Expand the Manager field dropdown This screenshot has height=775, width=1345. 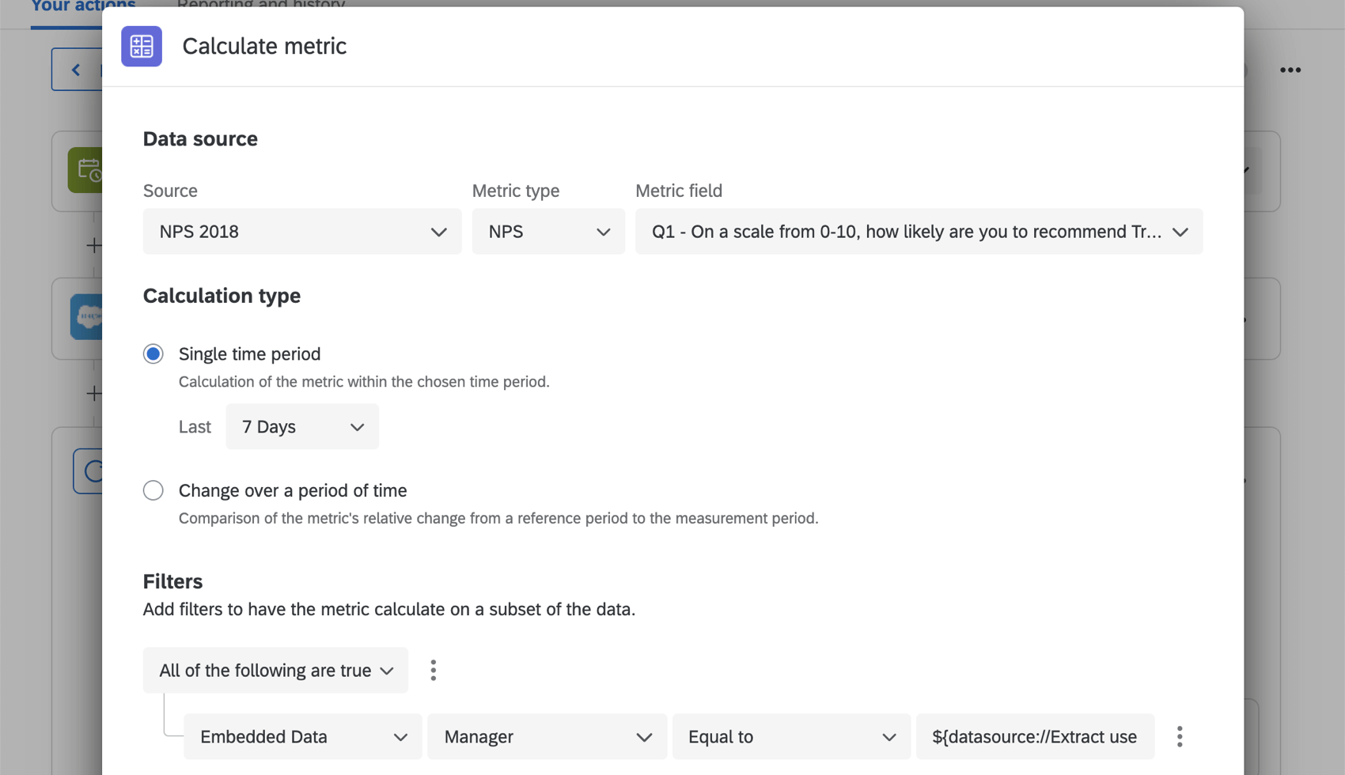(546, 736)
